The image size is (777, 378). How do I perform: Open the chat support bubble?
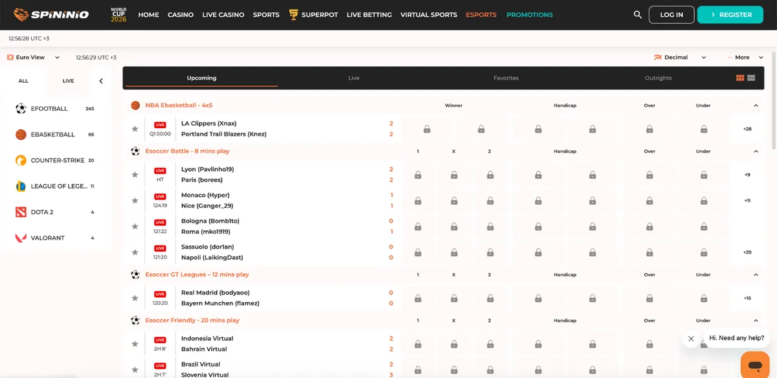point(754,364)
